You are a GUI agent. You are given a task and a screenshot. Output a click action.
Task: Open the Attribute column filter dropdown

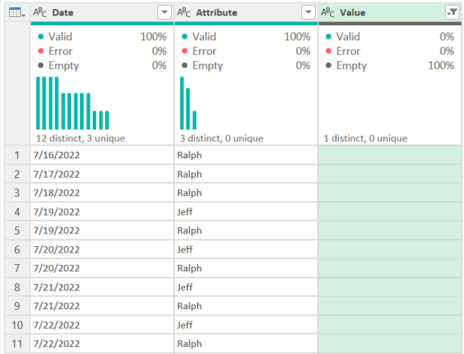(x=308, y=13)
